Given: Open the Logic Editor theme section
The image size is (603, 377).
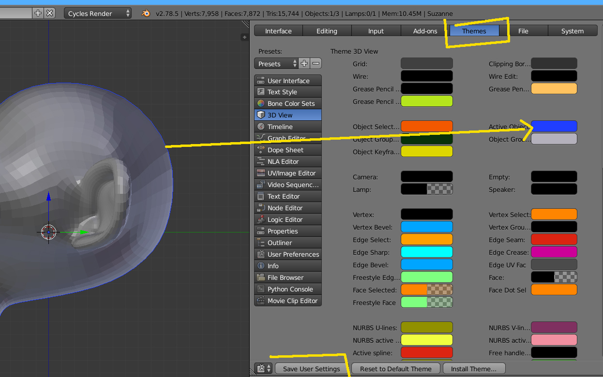Looking at the screenshot, I should [x=287, y=219].
